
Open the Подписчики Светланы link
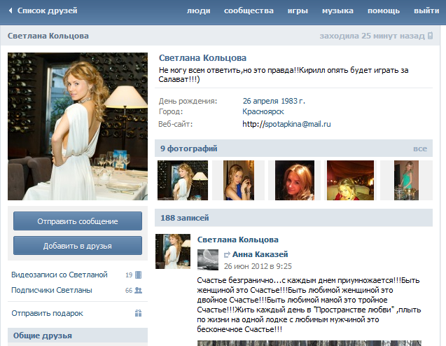coord(52,290)
